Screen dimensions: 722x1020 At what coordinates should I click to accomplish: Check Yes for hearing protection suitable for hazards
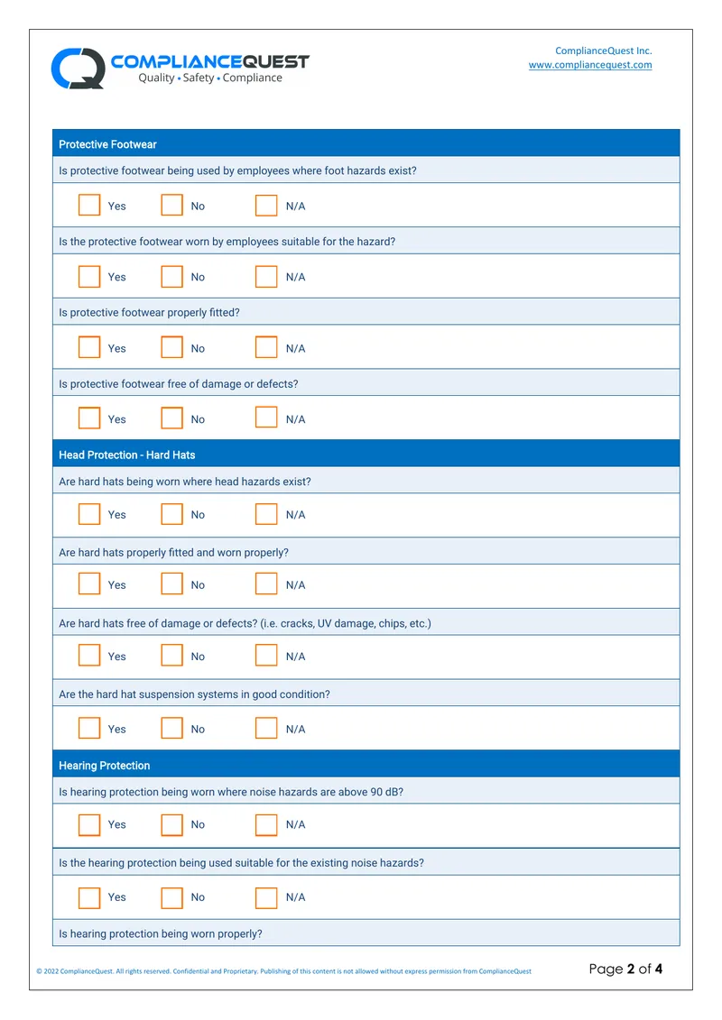point(89,897)
